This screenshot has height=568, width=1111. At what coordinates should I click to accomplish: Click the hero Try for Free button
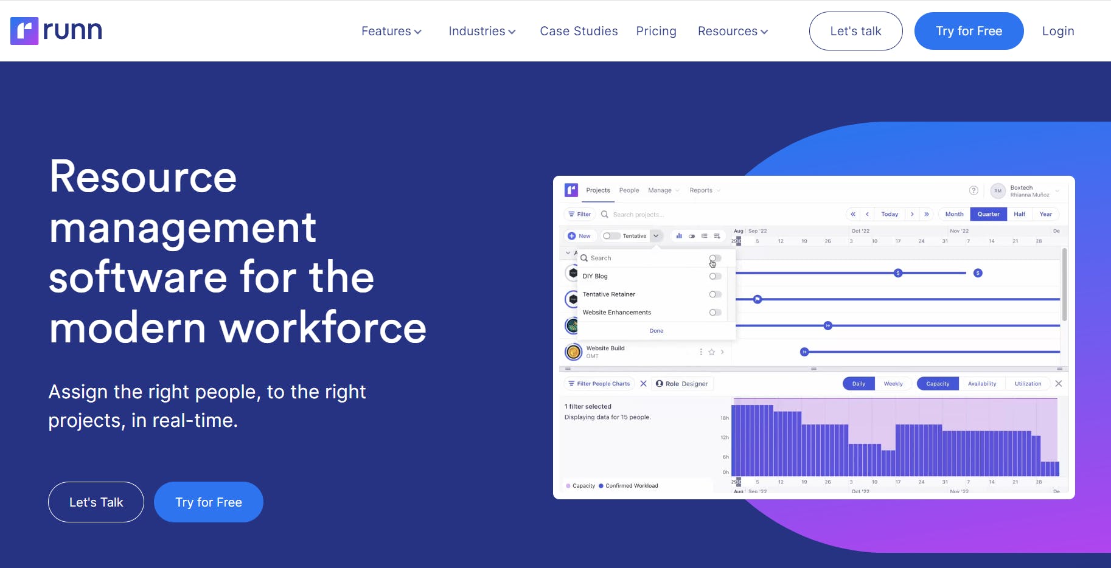click(x=209, y=502)
